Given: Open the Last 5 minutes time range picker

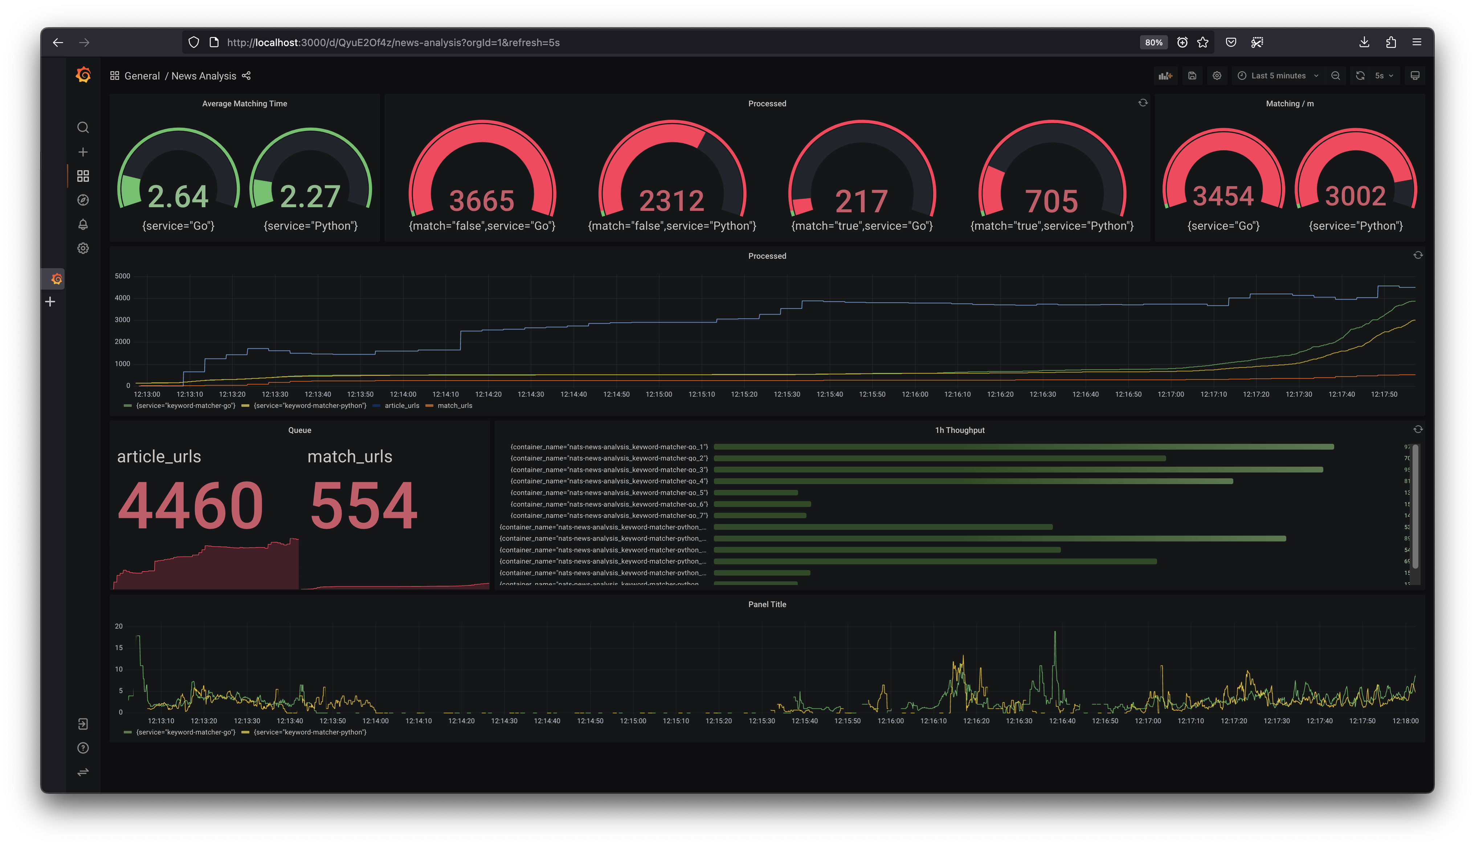Looking at the screenshot, I should (1278, 75).
